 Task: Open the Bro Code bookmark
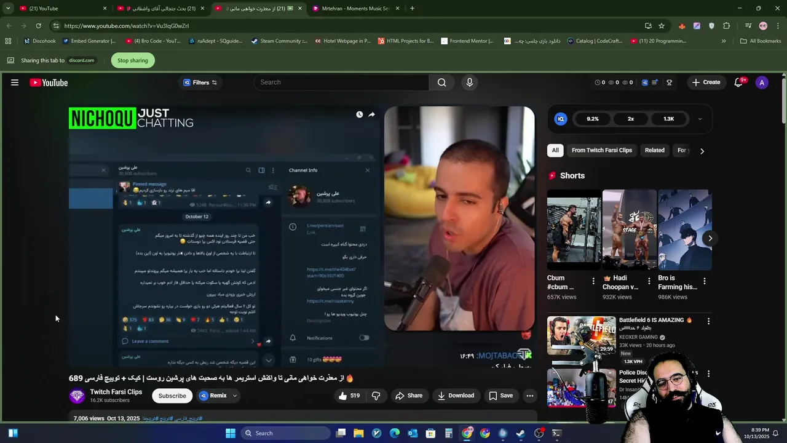coord(152,41)
